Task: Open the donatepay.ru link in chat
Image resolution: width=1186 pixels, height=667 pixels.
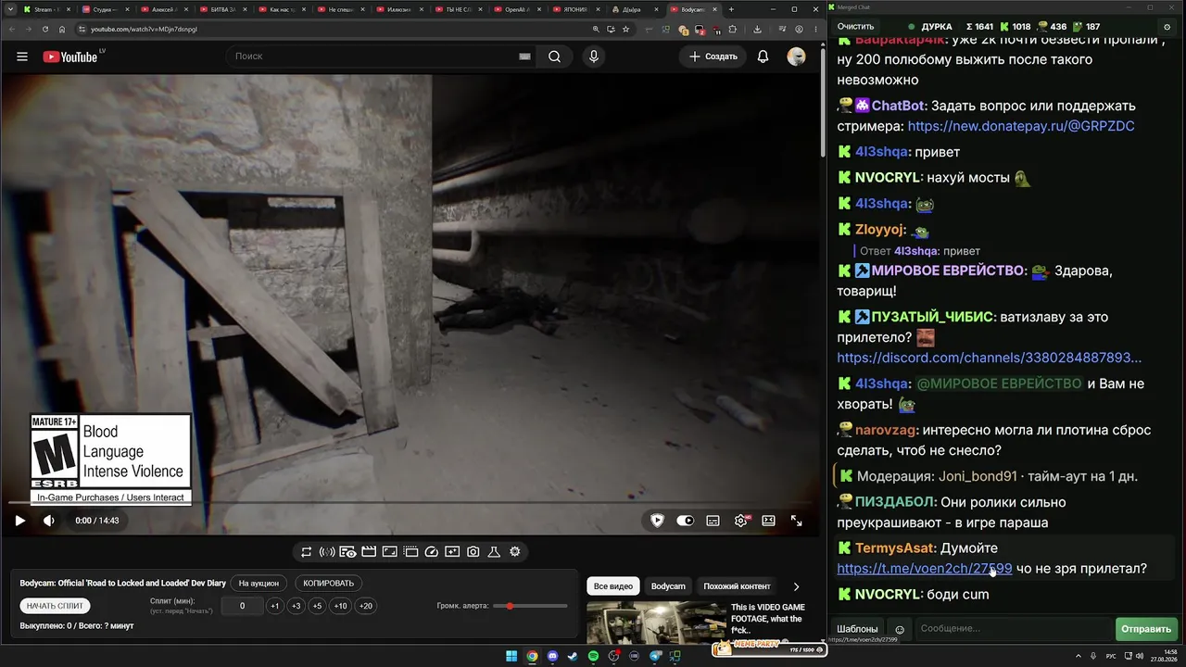Action: 1021,126
